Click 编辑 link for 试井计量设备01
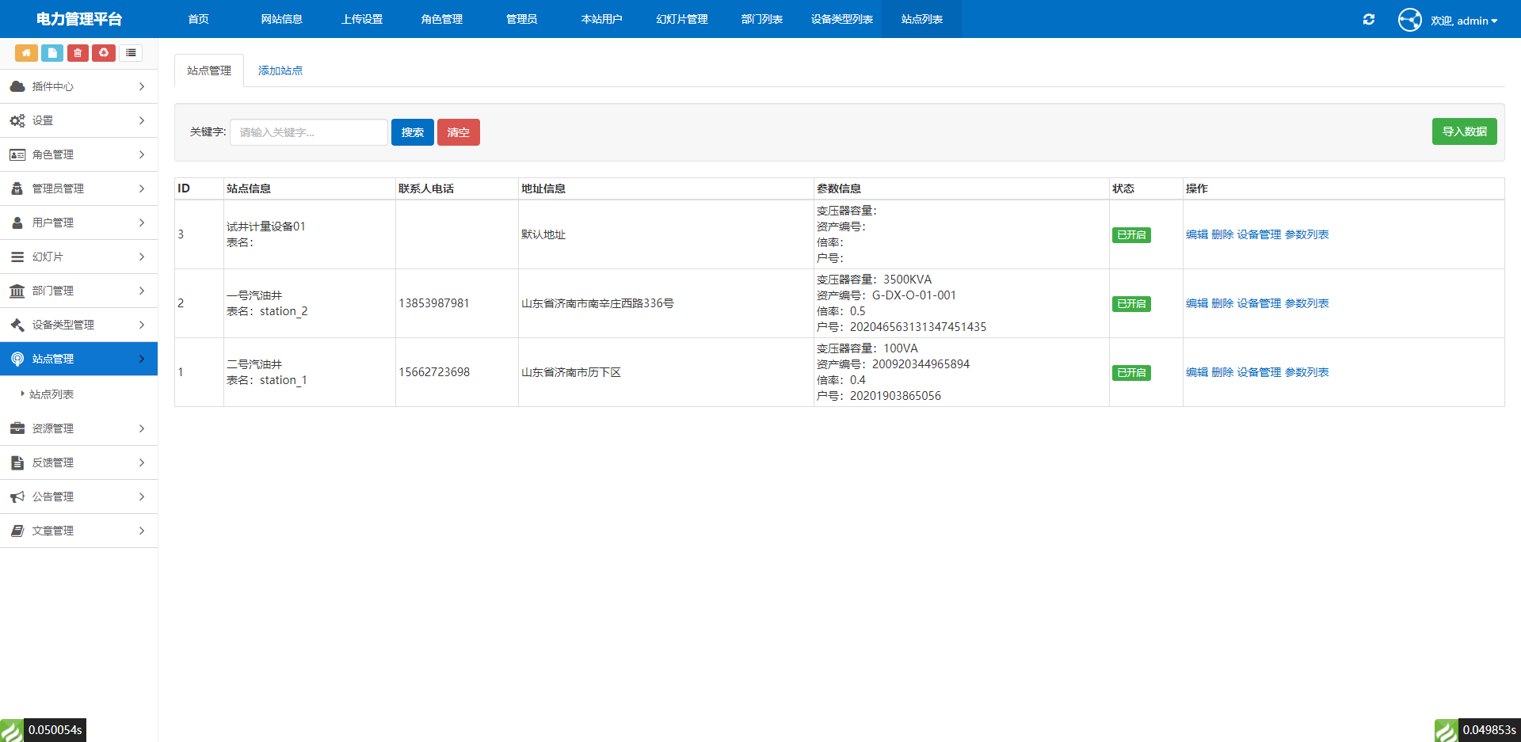 (1197, 234)
